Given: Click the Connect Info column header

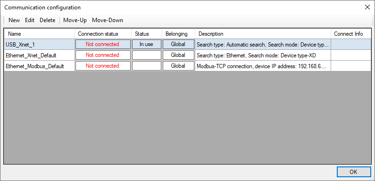Looking at the screenshot, I should click(x=351, y=34).
